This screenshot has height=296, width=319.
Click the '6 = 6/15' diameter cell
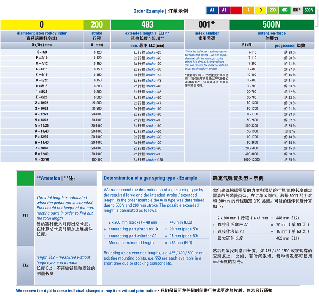42,69
